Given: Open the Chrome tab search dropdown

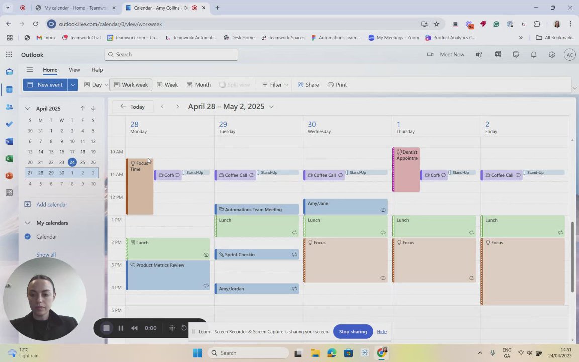Looking at the screenshot, I should [x=8, y=8].
